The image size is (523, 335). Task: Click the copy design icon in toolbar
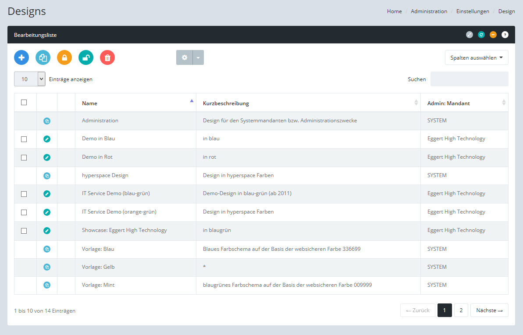pyautogui.click(x=43, y=57)
